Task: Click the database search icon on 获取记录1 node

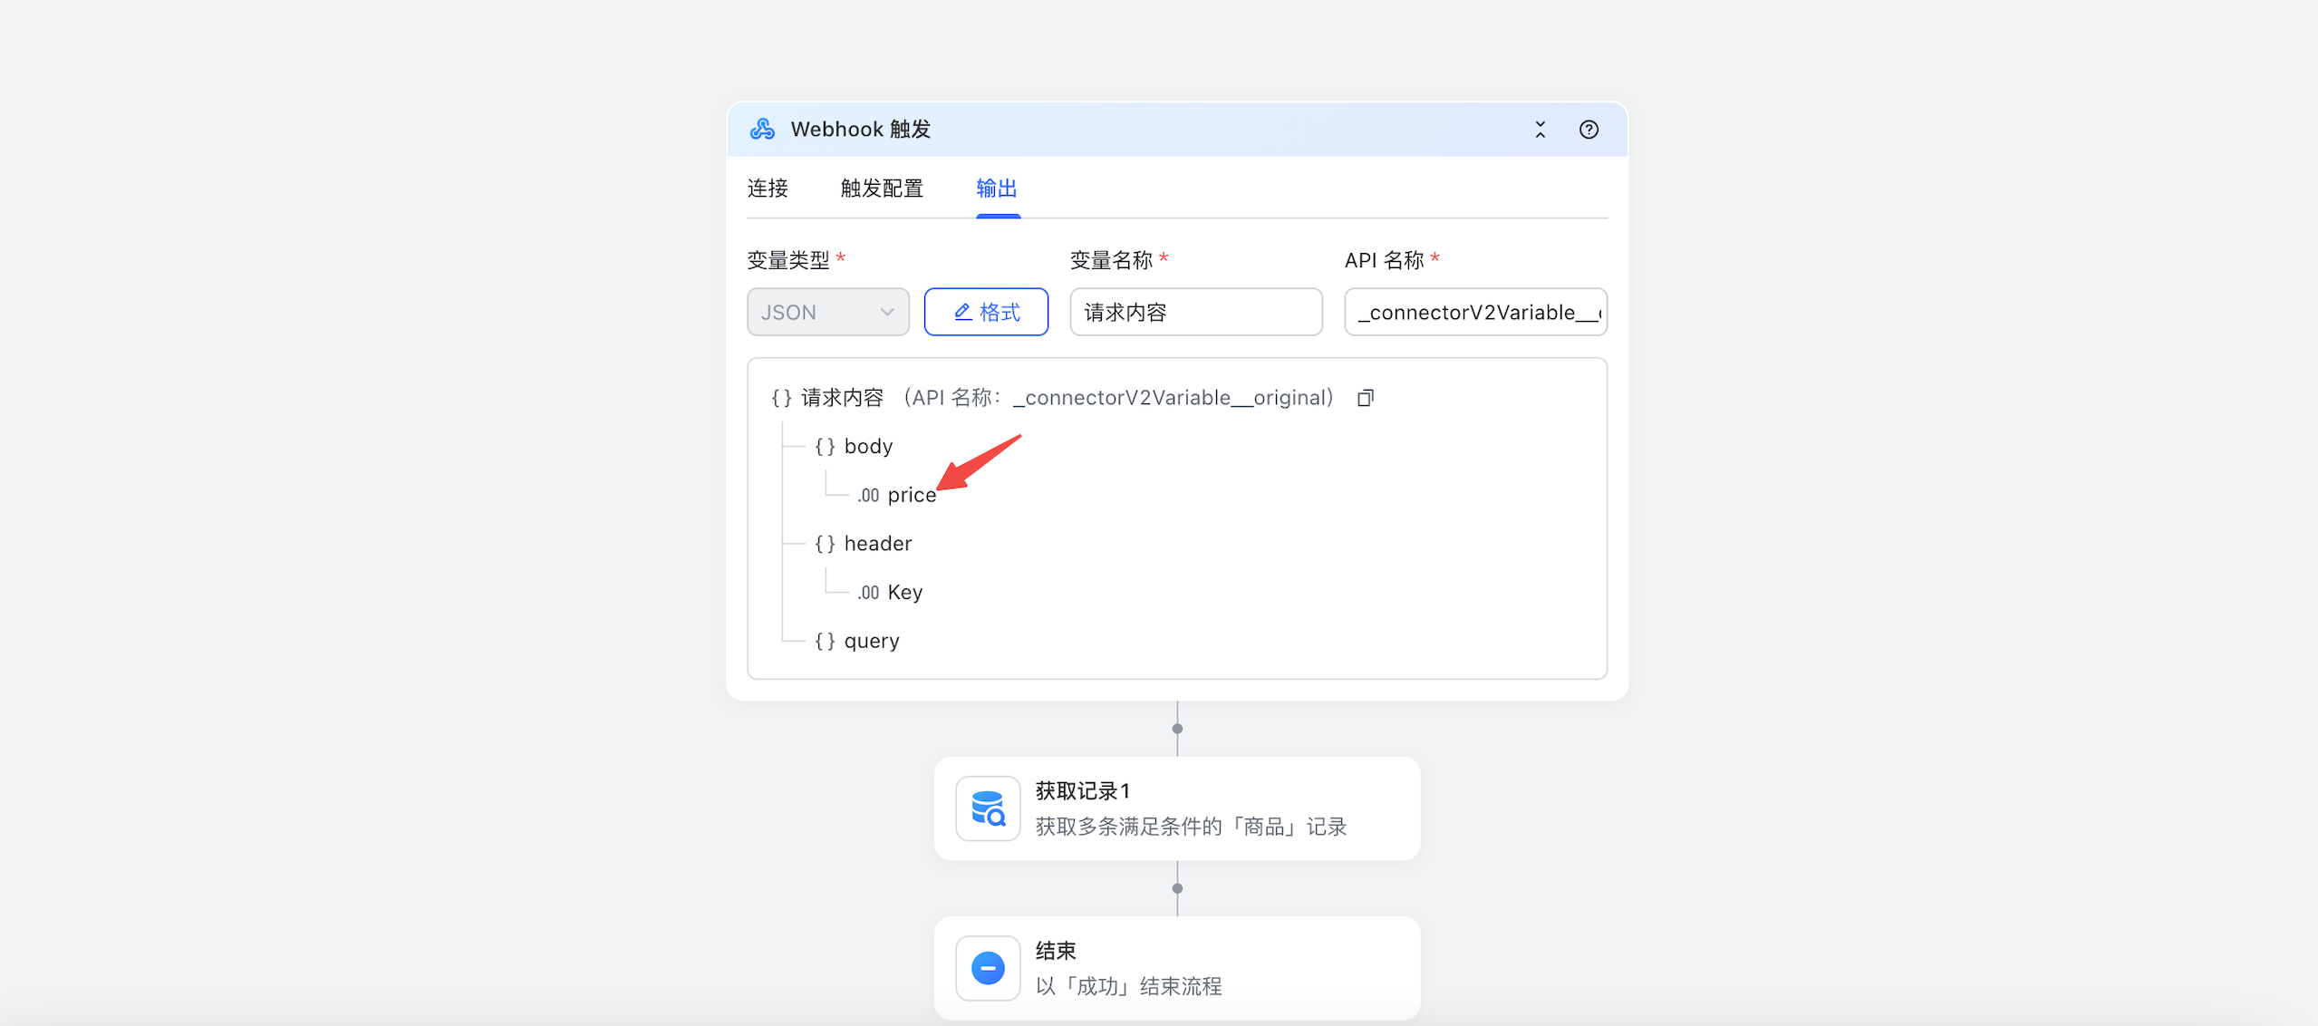Action: pyautogui.click(x=987, y=808)
